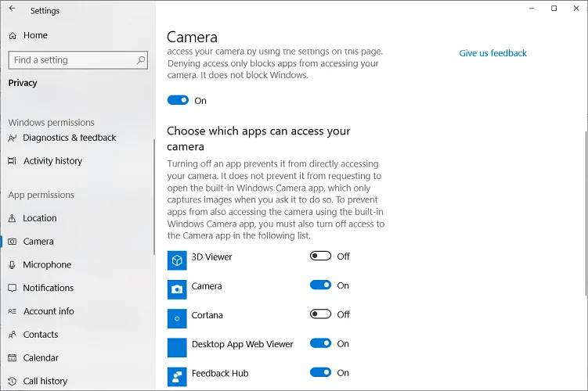588x391 pixels.
Task: Click the Windows permissions section label
Action: click(52, 123)
